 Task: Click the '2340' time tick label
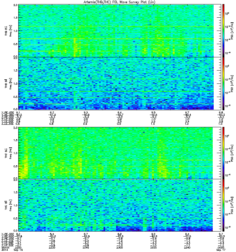[187, 248]
